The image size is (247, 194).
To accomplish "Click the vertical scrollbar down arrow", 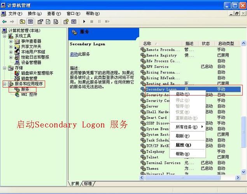I will tap(243, 172).
